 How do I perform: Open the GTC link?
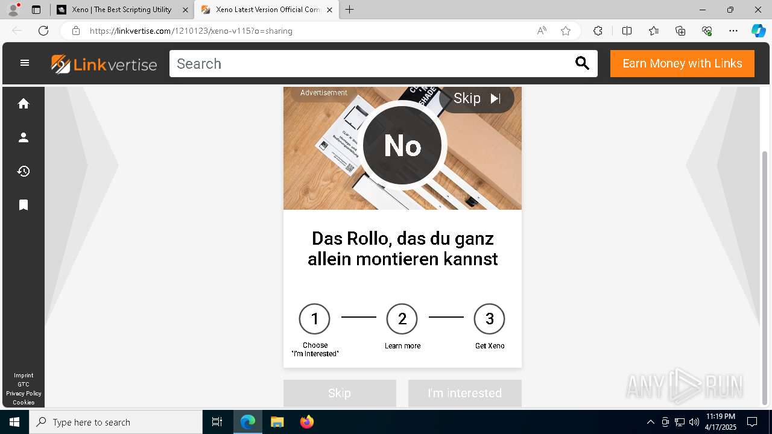tap(24, 385)
